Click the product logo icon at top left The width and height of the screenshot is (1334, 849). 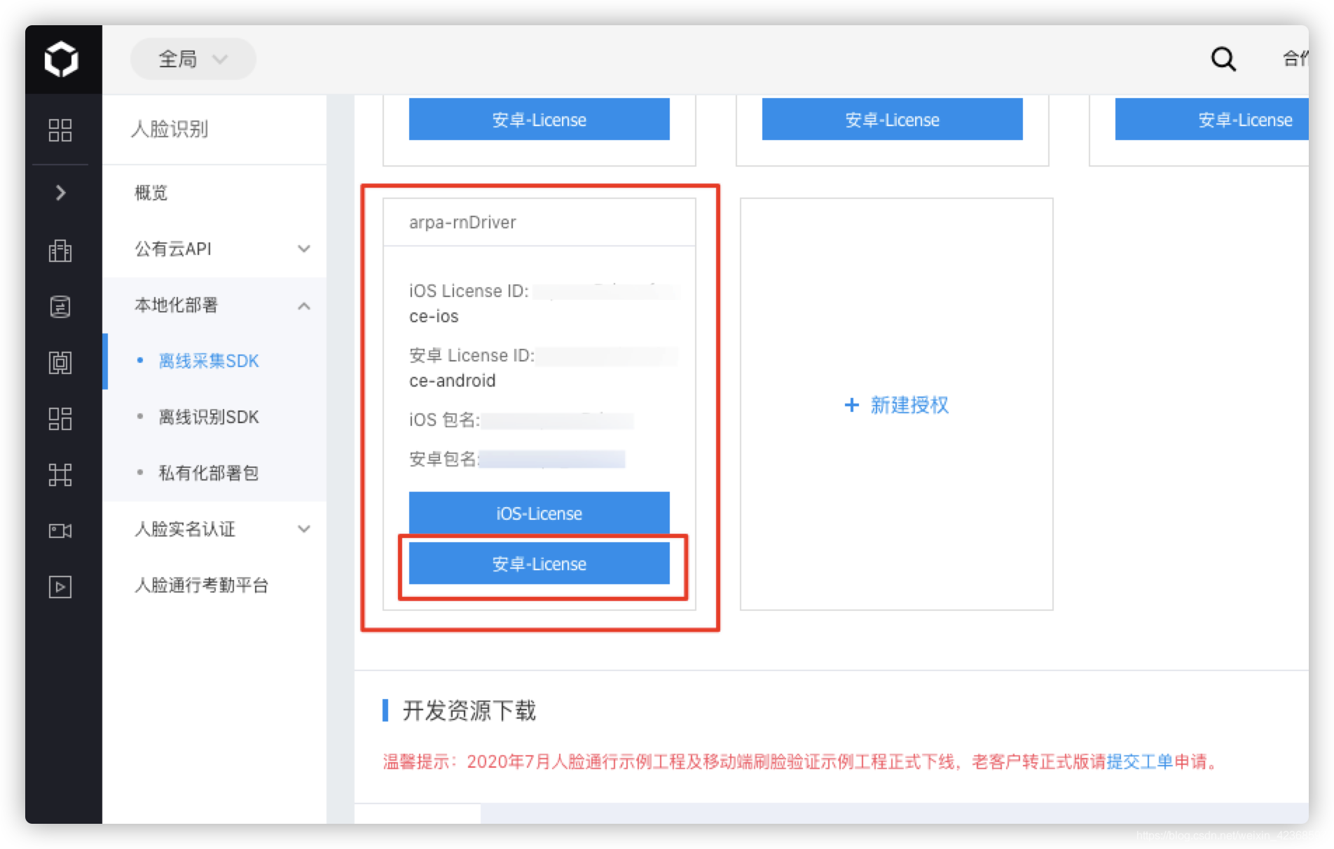(x=62, y=59)
